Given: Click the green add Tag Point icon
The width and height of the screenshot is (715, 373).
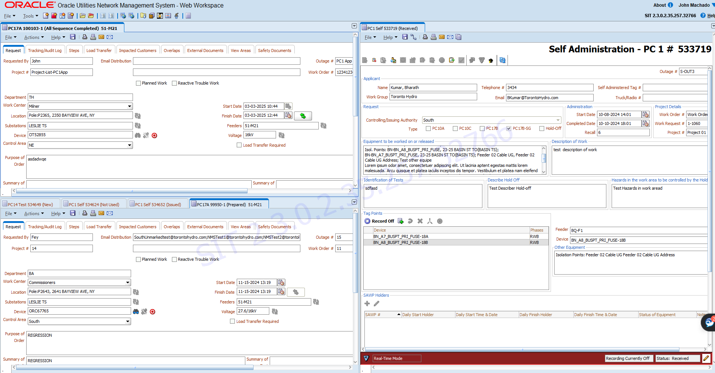Looking at the screenshot, I should pos(400,221).
